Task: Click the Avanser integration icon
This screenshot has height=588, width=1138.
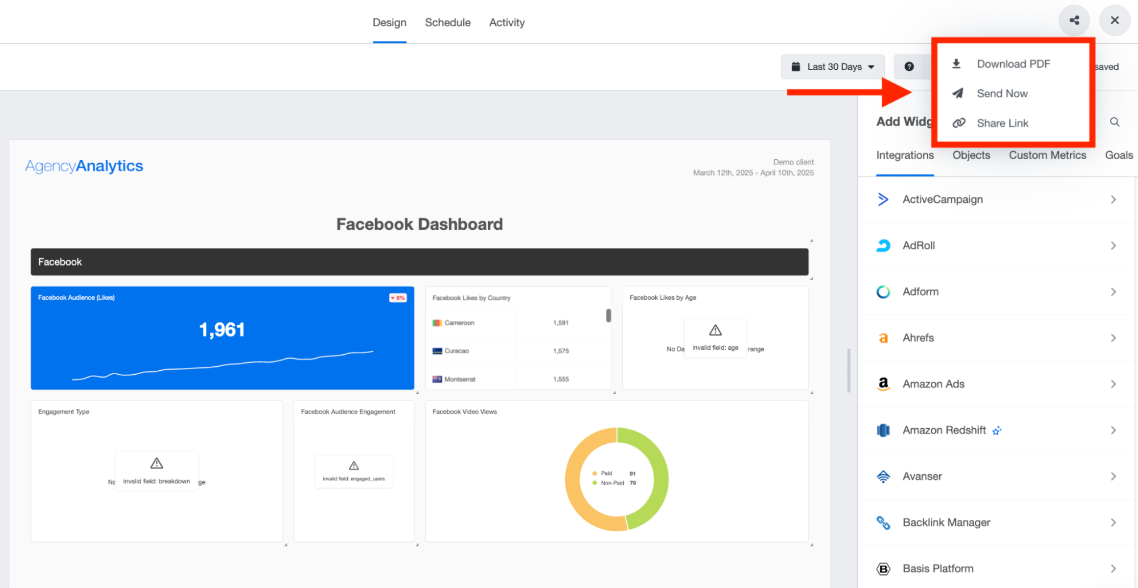Action: coord(883,477)
